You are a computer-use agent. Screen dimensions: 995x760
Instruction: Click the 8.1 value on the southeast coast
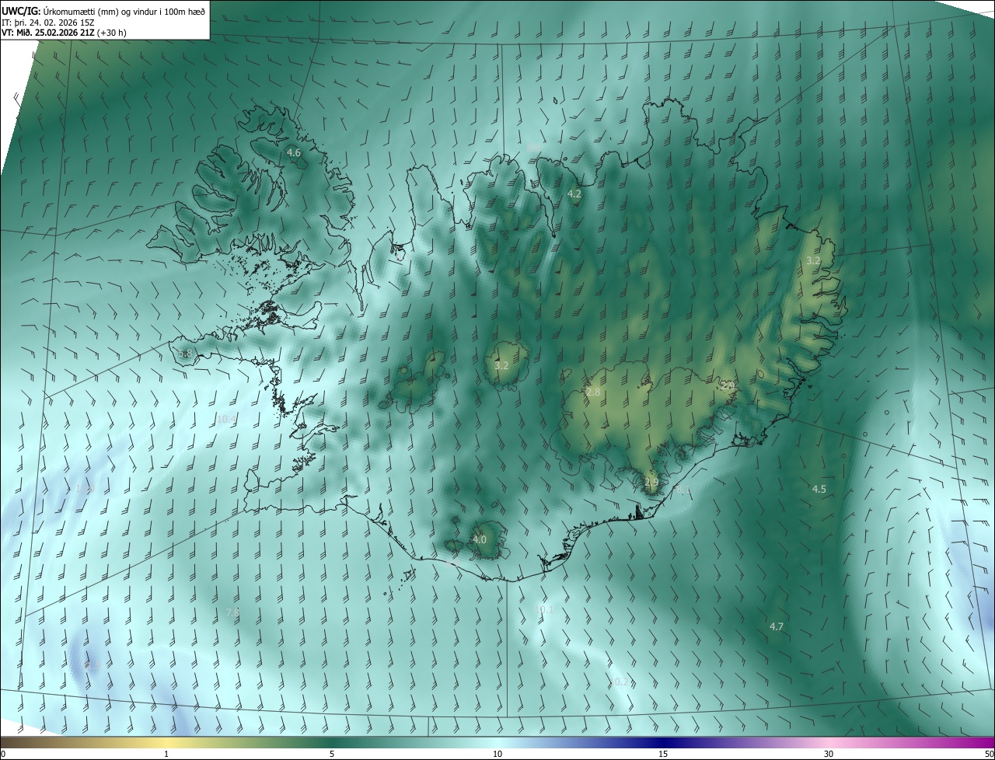pyautogui.click(x=683, y=490)
